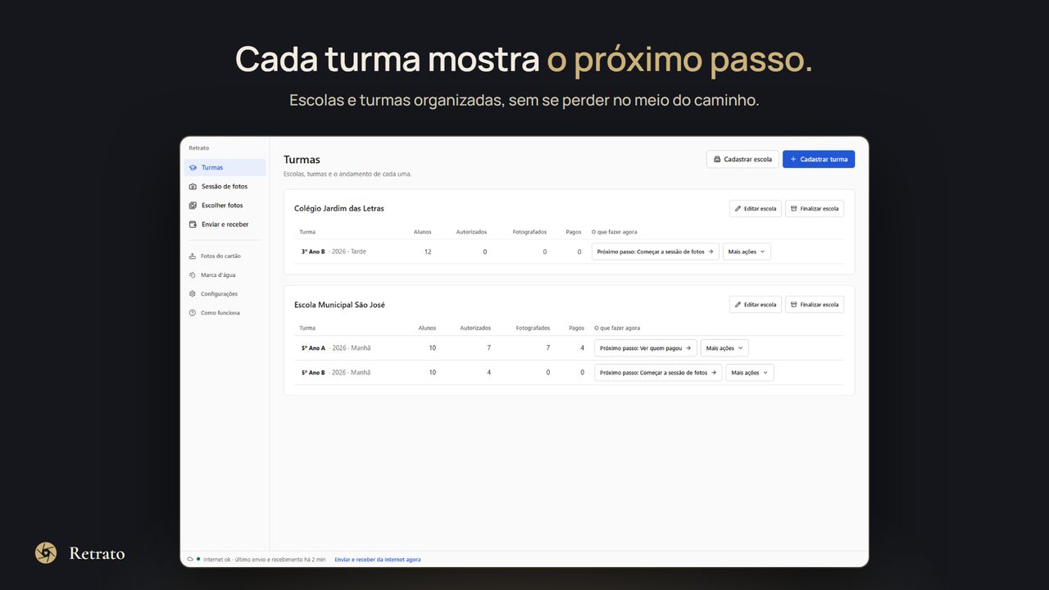Click the blue Cadastrar turma button
The image size is (1049, 590).
pyautogui.click(x=819, y=159)
